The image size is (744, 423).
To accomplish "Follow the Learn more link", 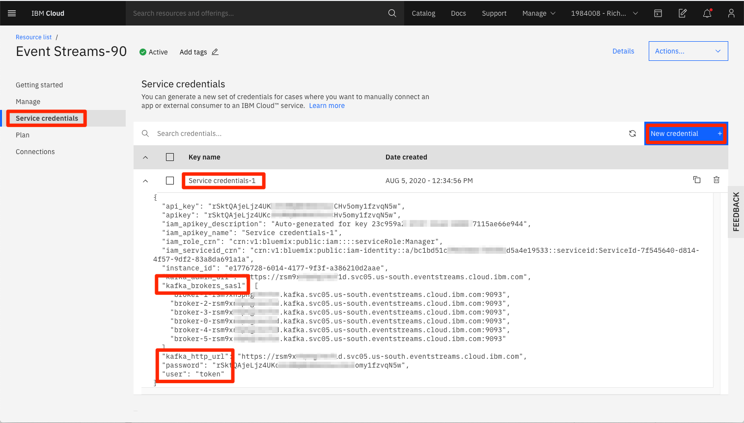I will click(327, 106).
